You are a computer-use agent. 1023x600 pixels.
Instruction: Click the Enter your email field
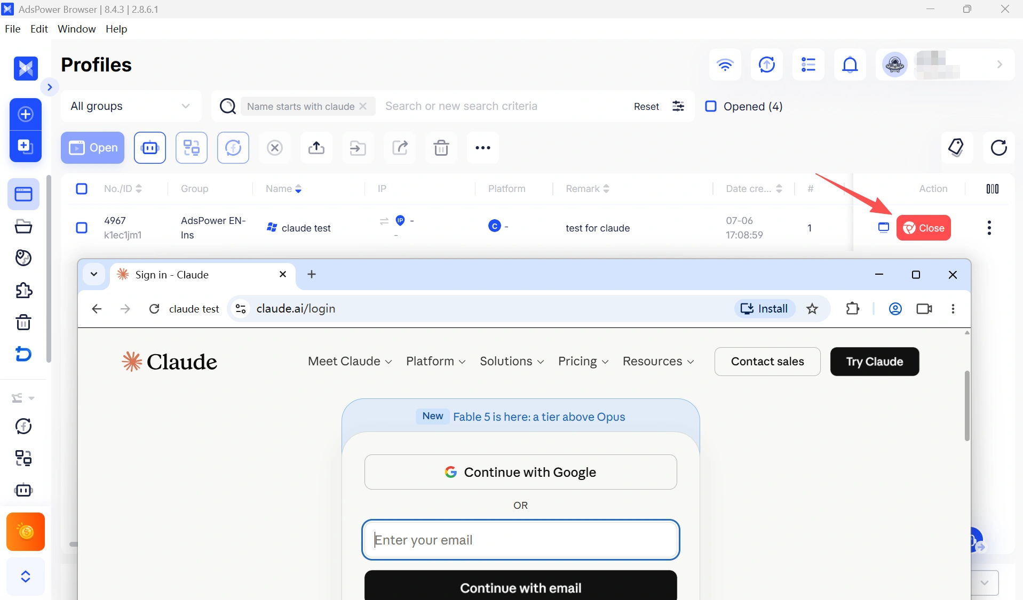click(x=521, y=540)
